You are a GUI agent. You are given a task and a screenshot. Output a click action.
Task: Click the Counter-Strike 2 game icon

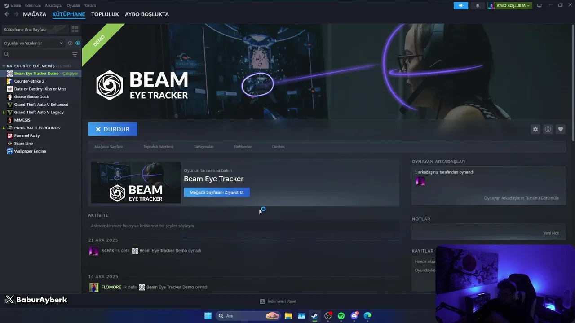pyautogui.click(x=10, y=81)
